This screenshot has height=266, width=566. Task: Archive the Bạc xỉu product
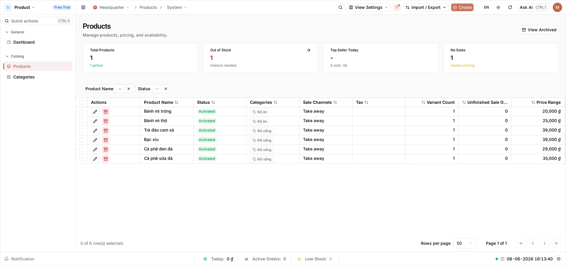[106, 140]
